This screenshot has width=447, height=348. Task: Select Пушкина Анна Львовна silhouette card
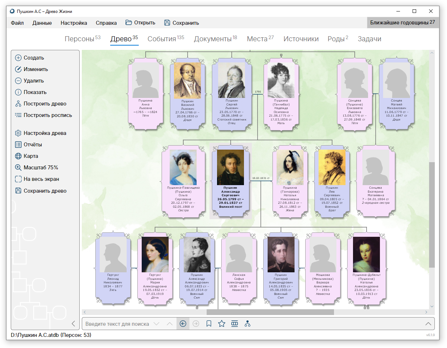pos(145,94)
